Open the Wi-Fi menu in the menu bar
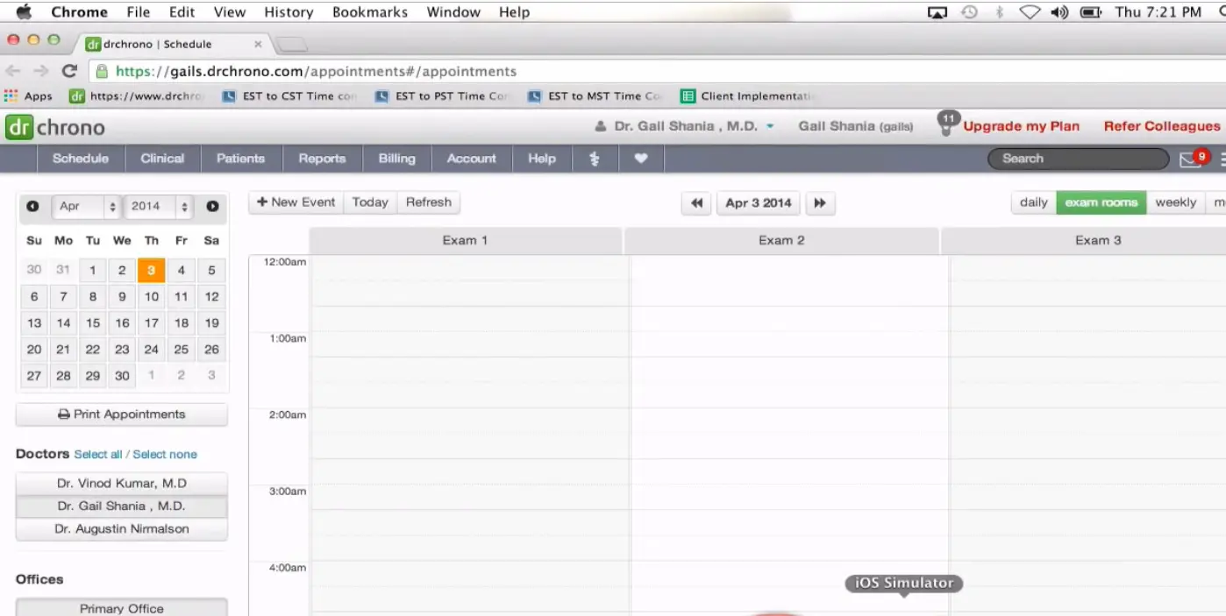This screenshot has width=1226, height=616. (1029, 11)
